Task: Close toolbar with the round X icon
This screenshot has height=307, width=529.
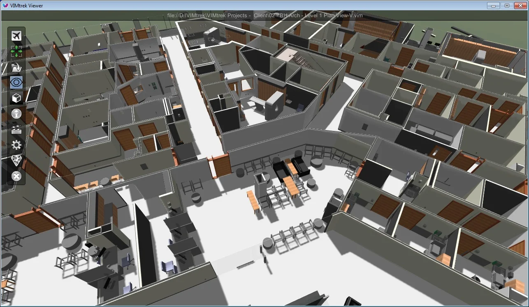Action: tap(16, 176)
